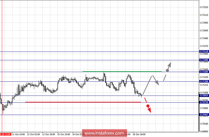Click the 12 Oct 18:00 time label
Screen dimensions: 209x137
[48, 134]
